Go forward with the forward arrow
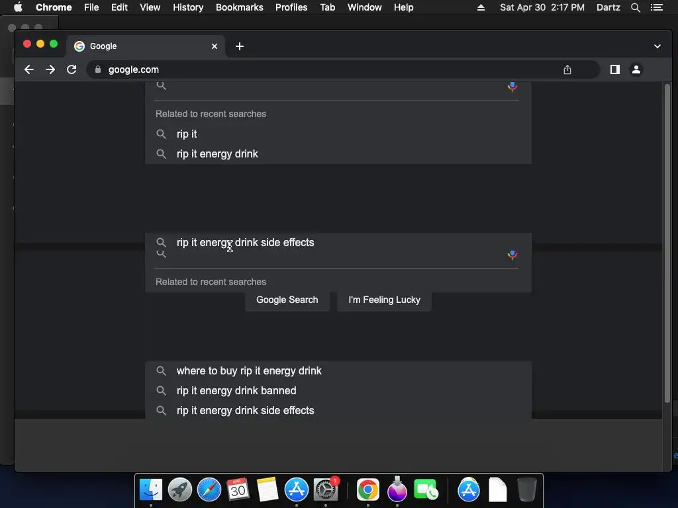The height and width of the screenshot is (508, 678). pos(50,69)
